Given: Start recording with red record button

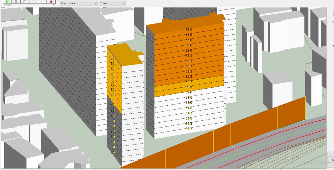Looking at the screenshot, I should (51, 1).
